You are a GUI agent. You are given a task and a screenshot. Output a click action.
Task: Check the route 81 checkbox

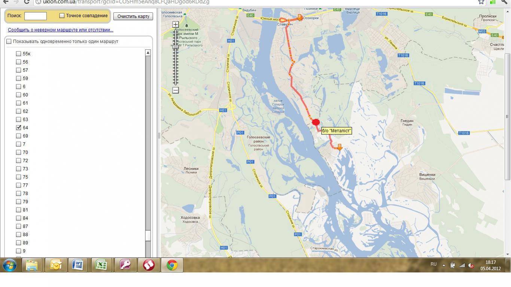[18, 210]
